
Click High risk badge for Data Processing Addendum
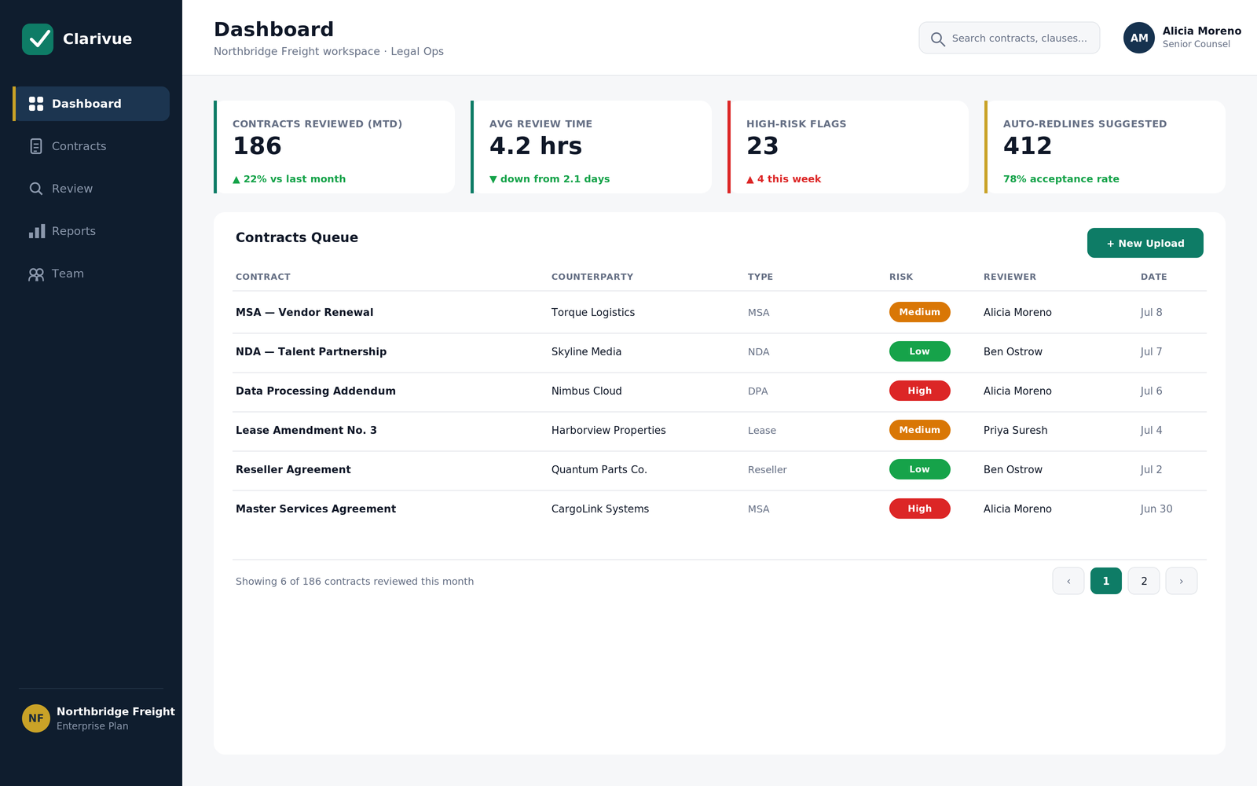(920, 391)
